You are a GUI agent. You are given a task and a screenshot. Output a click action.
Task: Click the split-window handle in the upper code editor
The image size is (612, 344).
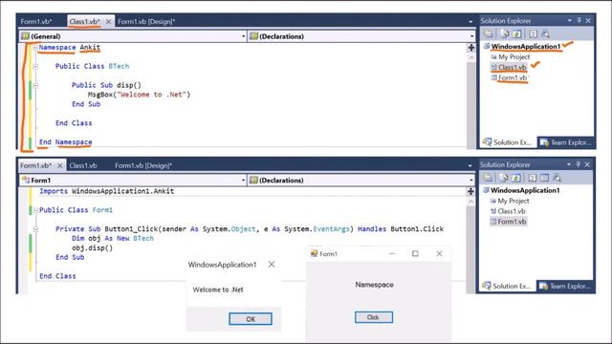pyautogui.click(x=471, y=47)
